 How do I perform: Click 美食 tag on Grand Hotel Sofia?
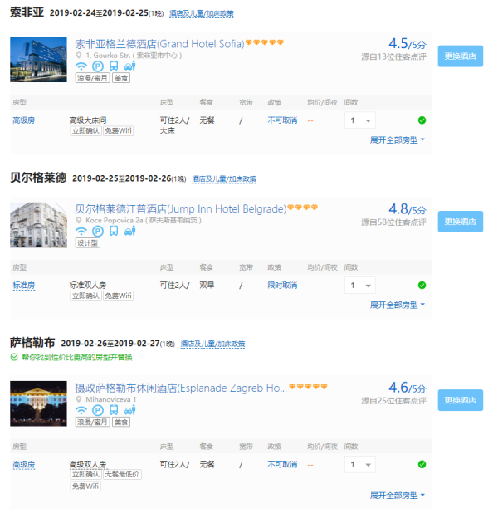121,78
